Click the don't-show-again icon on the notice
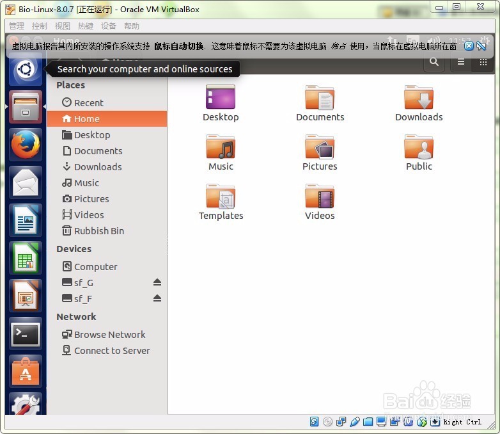The image size is (500, 434). click(481, 46)
